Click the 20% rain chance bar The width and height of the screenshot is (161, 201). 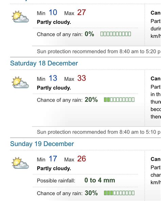click(119, 100)
